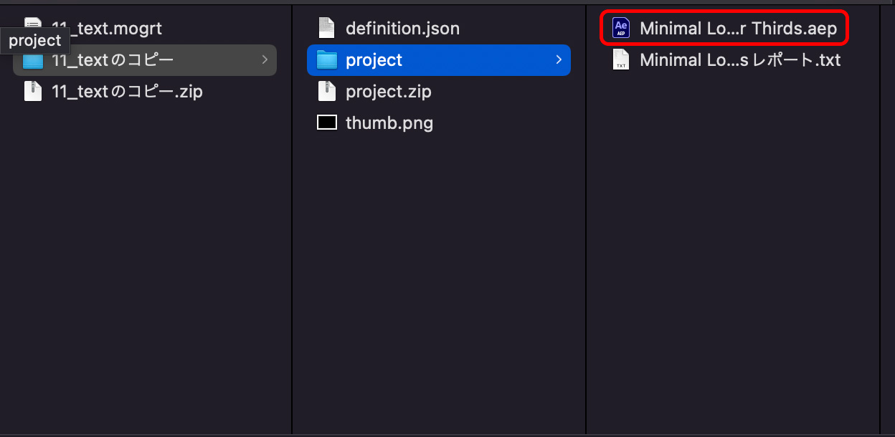Select the Minimal Lo...r Thirds.aep file name
The image size is (895, 437).
click(738, 29)
